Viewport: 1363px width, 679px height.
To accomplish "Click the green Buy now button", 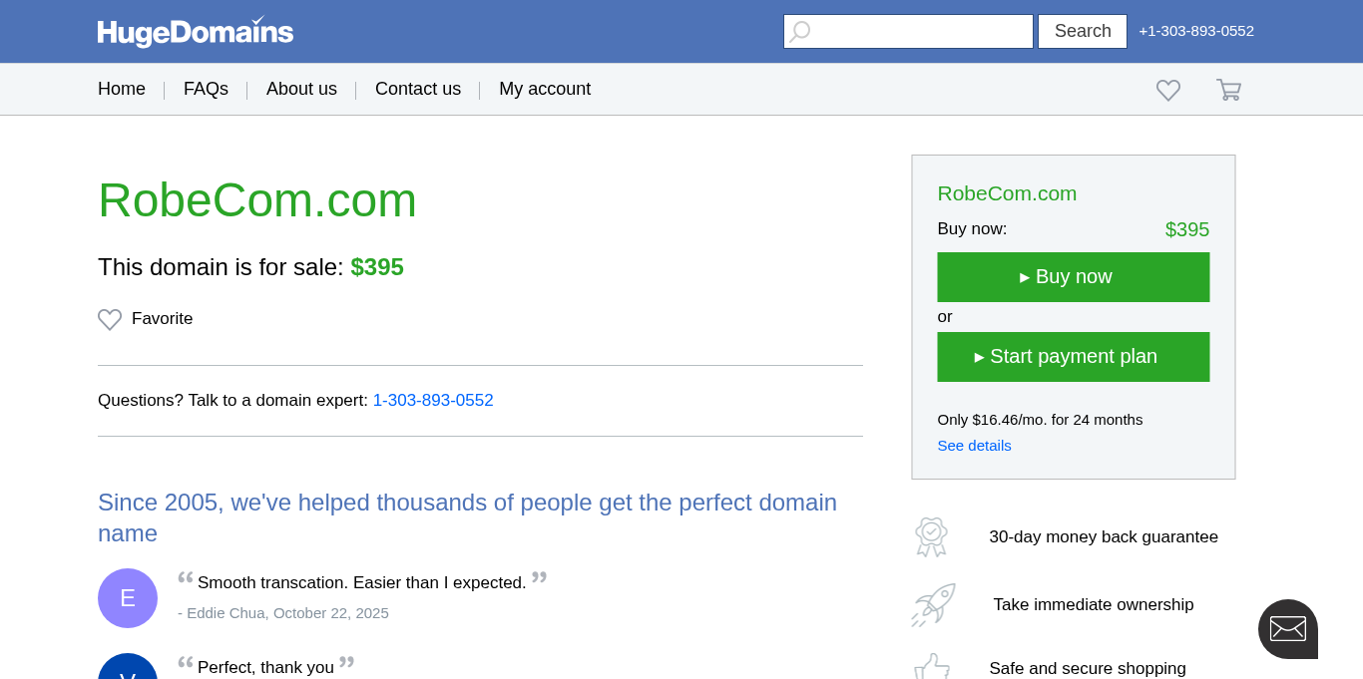I will point(1073,277).
